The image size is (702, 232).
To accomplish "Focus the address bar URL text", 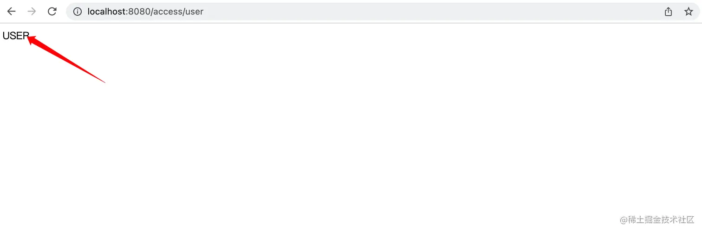I will [x=145, y=12].
